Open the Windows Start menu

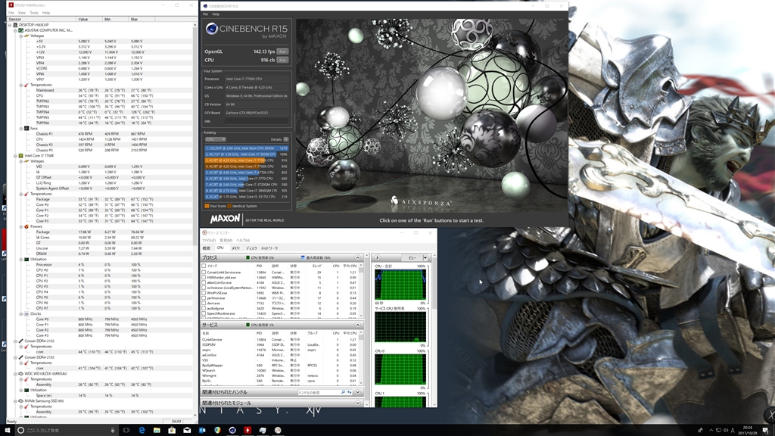point(8,429)
